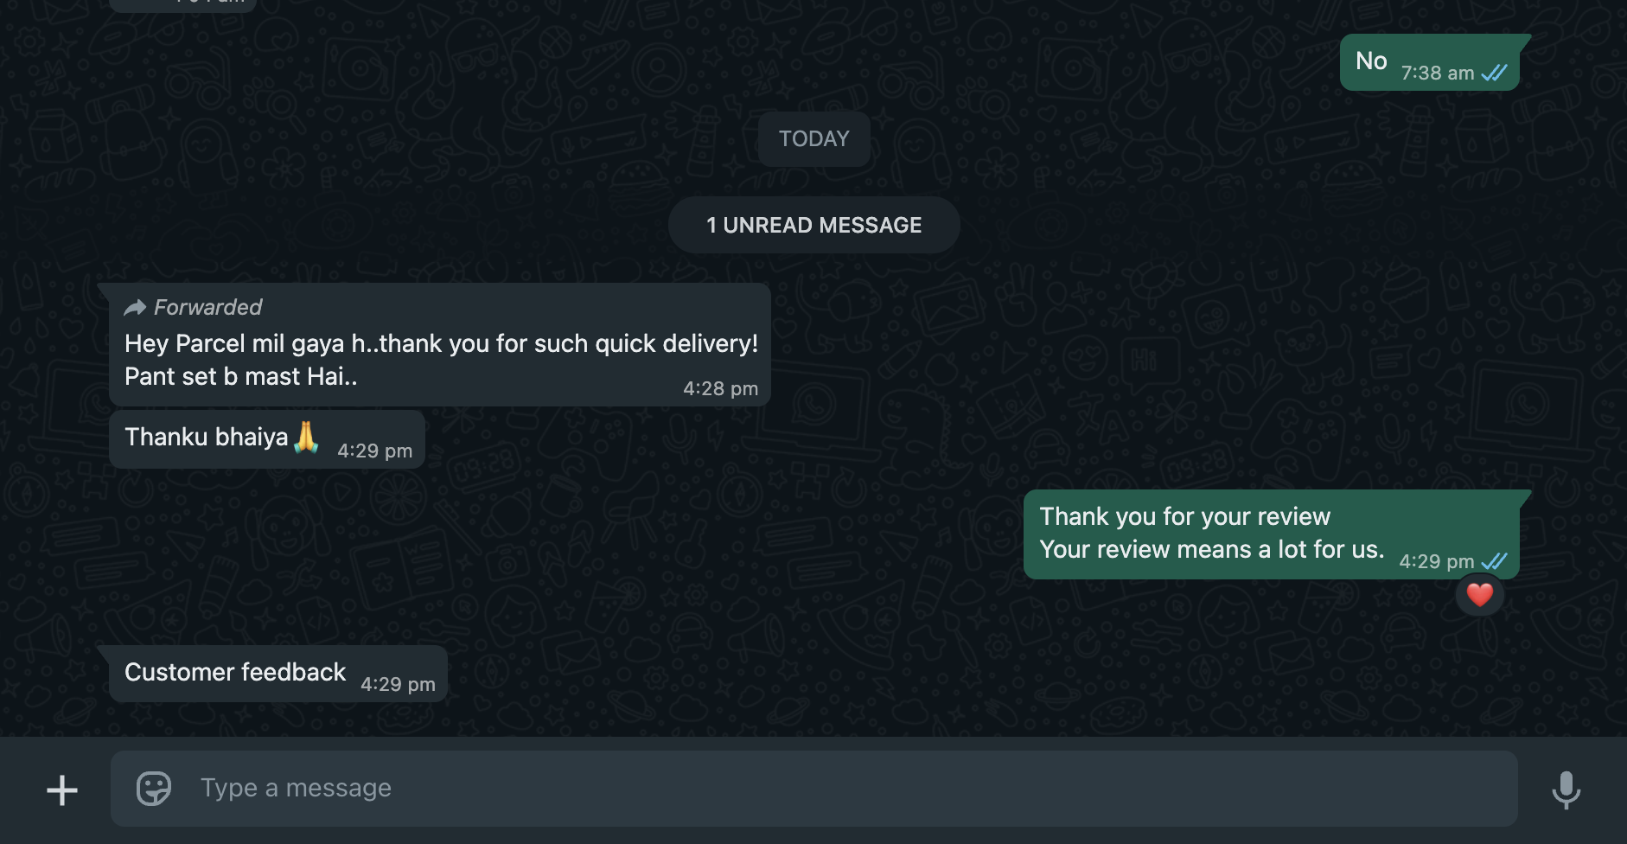
Task: Click the folded hands emoji
Action: click(x=306, y=438)
